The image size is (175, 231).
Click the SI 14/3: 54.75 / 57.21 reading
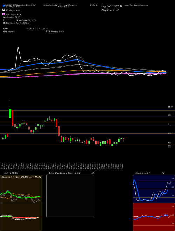click(27, 20)
